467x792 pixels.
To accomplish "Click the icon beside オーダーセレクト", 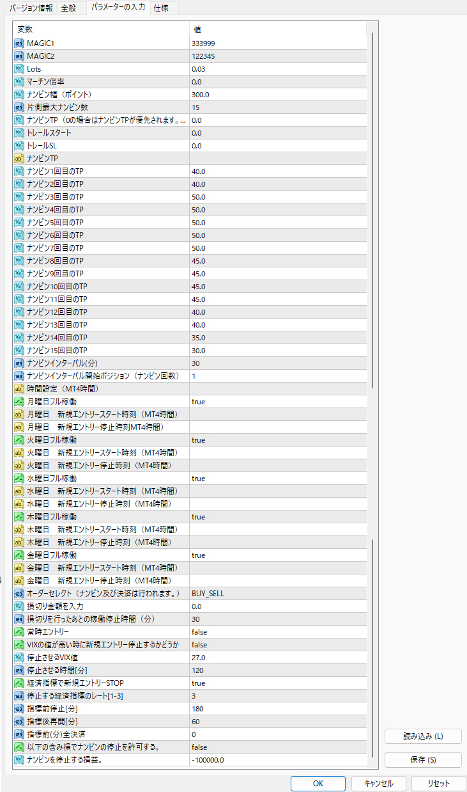I will [x=19, y=594].
